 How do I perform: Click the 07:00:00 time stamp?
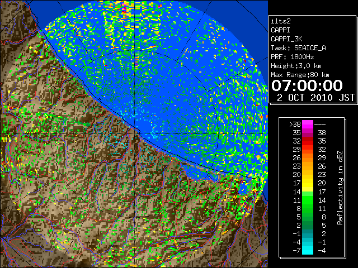pos(307,85)
